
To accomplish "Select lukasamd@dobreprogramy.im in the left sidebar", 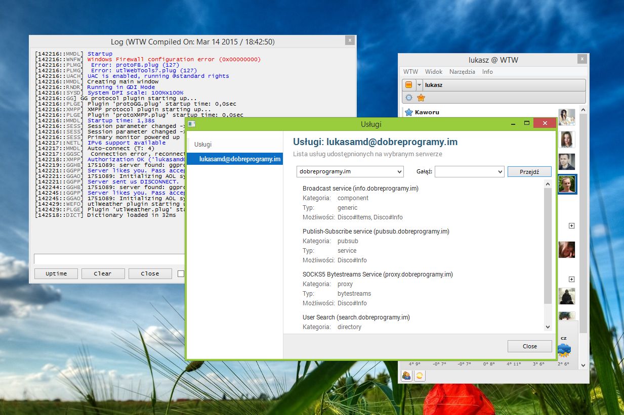I will 240,159.
